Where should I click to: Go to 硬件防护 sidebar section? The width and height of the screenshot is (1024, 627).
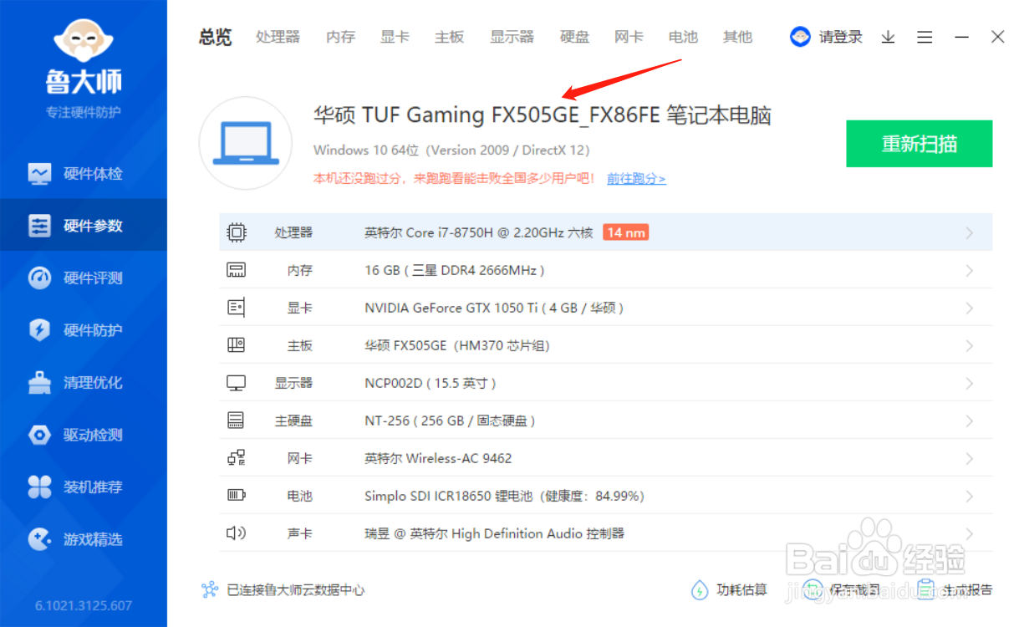click(84, 330)
